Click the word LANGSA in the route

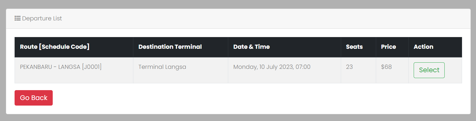point(69,67)
